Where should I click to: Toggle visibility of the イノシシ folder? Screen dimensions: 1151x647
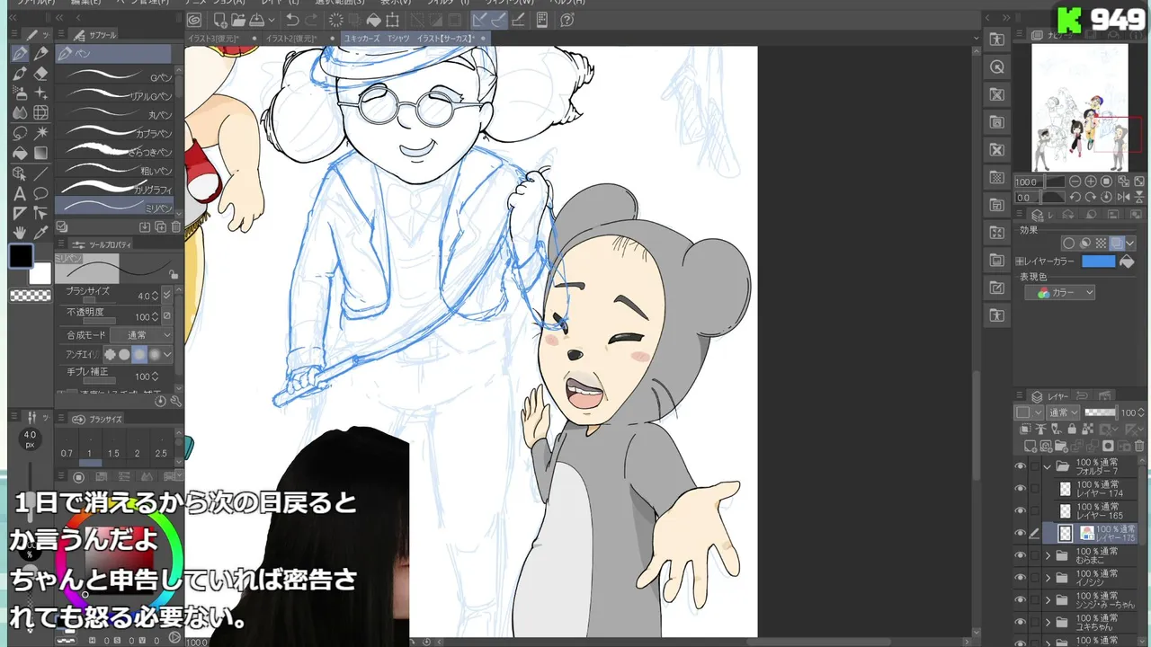click(1020, 578)
